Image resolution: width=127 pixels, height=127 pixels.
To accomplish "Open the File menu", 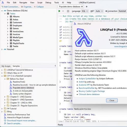I will click(x=8, y=3).
